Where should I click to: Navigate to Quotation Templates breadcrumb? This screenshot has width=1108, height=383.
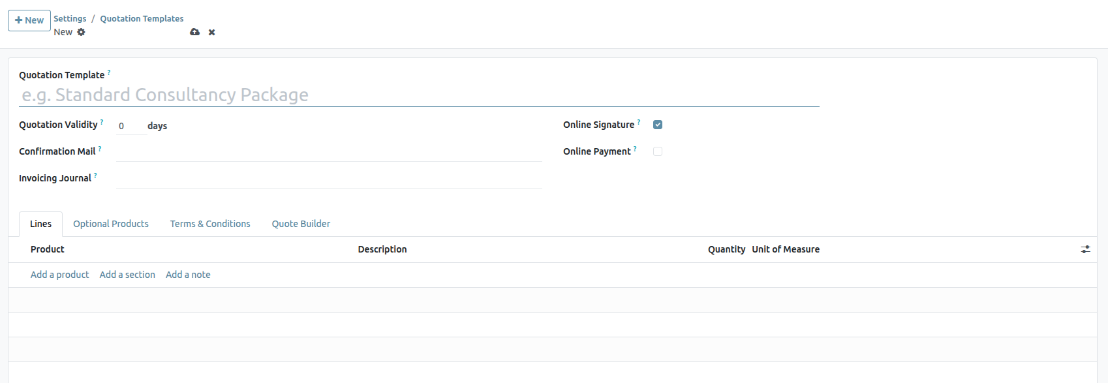point(142,18)
